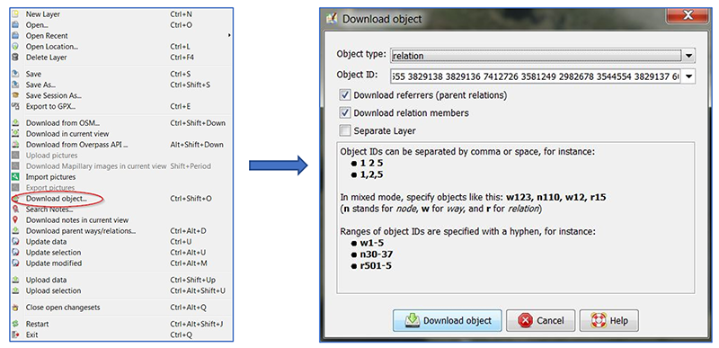Screen dimensions: 719x348
Task: Open Help from the dialog
Action: point(608,320)
